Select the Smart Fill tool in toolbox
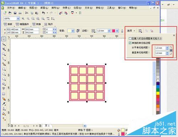178x137 pixels. (4, 64)
